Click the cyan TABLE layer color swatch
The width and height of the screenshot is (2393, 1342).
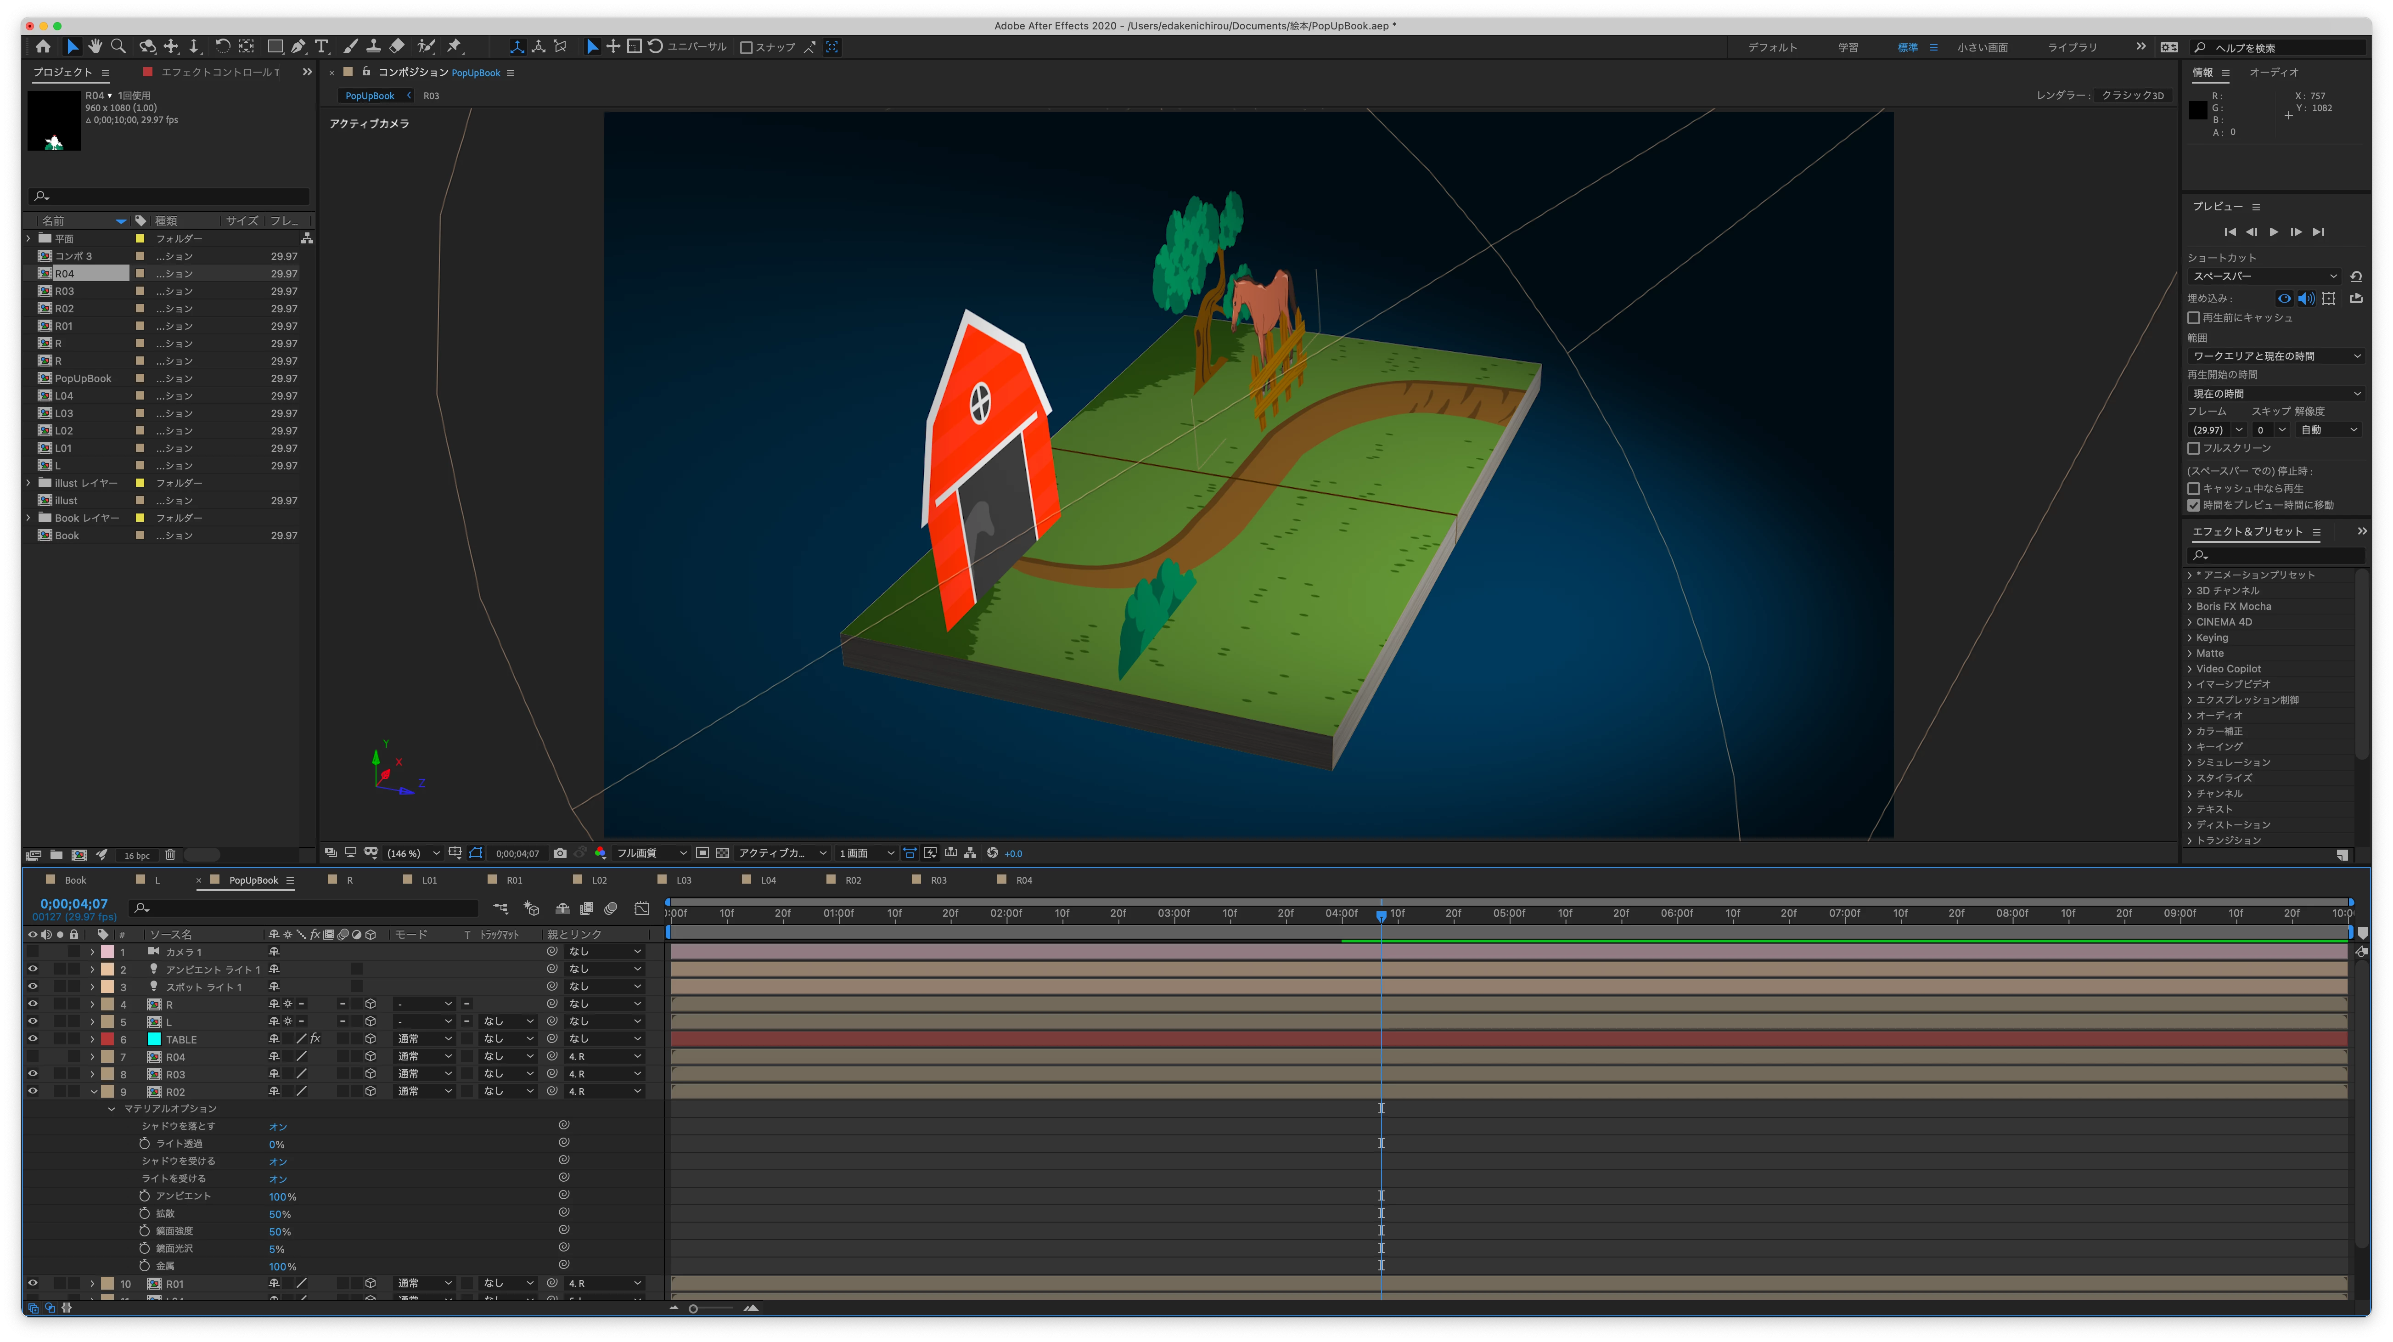[x=154, y=1039]
